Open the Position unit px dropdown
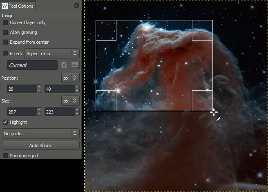This screenshot has width=268, height=192. click(70, 78)
